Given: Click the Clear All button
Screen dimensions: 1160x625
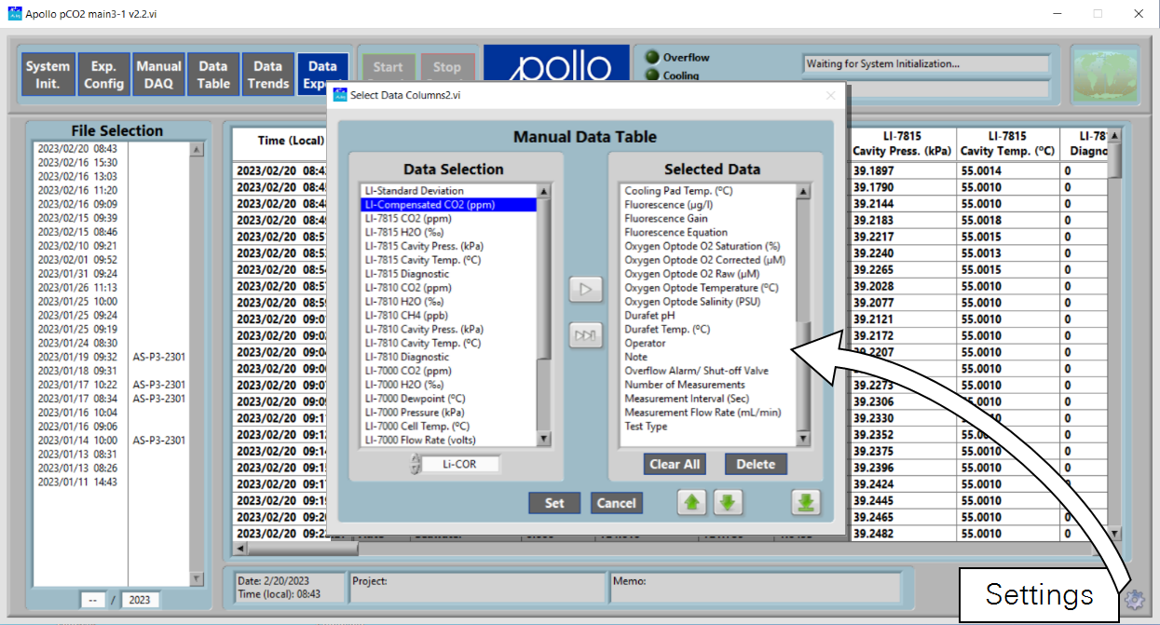Looking at the screenshot, I should [x=674, y=464].
